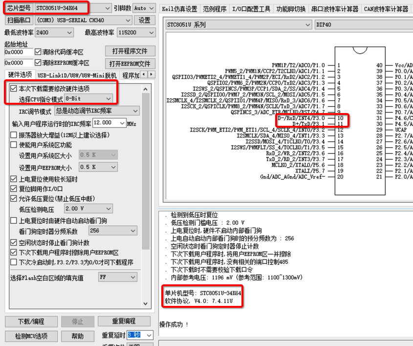This screenshot has height=346, width=413.
Task: Toggle 允许低压复位(禁止低压中断) checkbox
Action: tap(13, 199)
